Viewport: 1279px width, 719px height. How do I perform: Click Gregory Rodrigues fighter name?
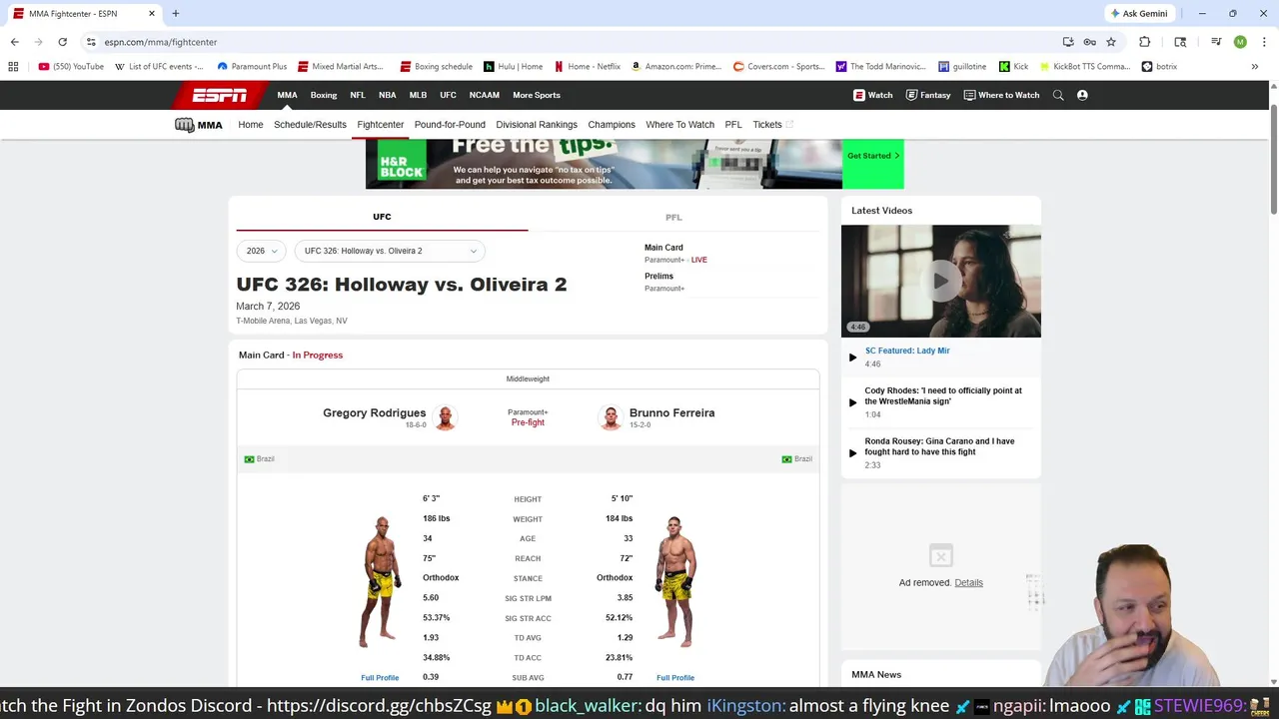[x=374, y=412]
